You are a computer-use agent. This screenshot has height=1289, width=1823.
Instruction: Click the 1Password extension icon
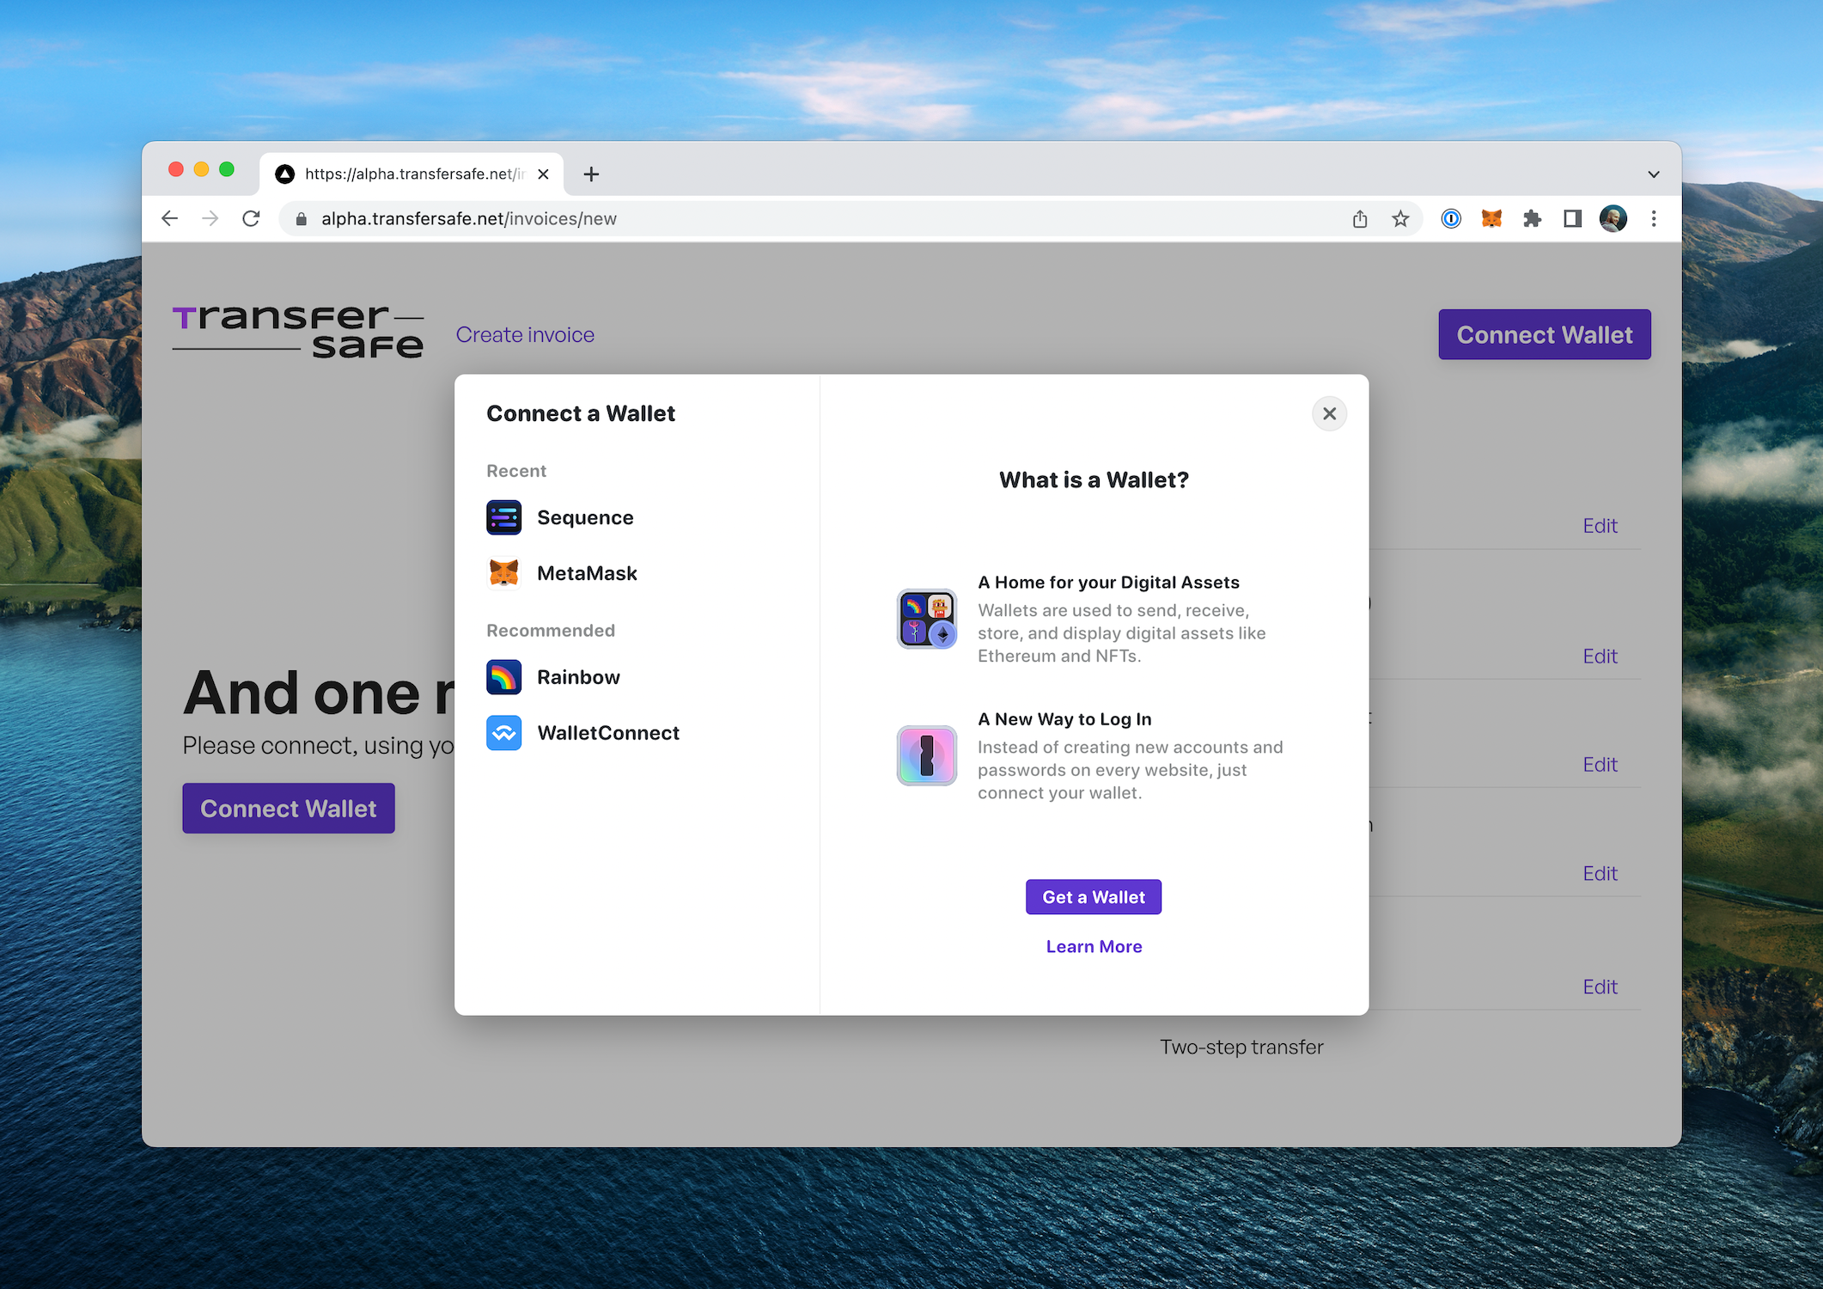tap(1451, 219)
